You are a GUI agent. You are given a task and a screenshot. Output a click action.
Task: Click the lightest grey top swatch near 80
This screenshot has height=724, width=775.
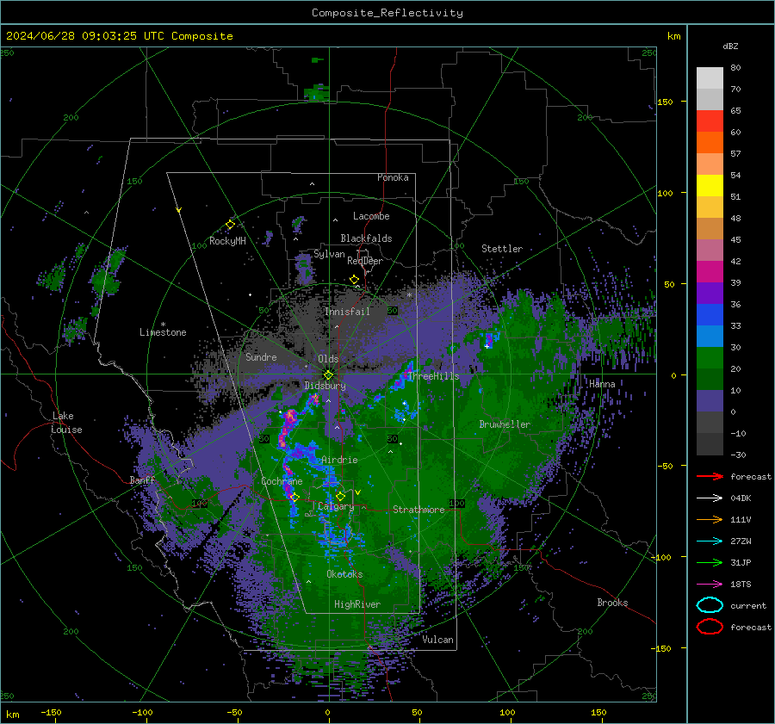coord(710,78)
